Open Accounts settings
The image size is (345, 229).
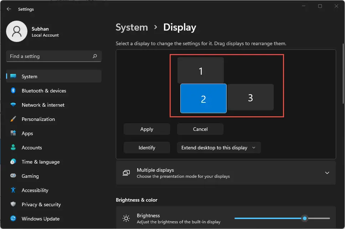tap(32, 148)
